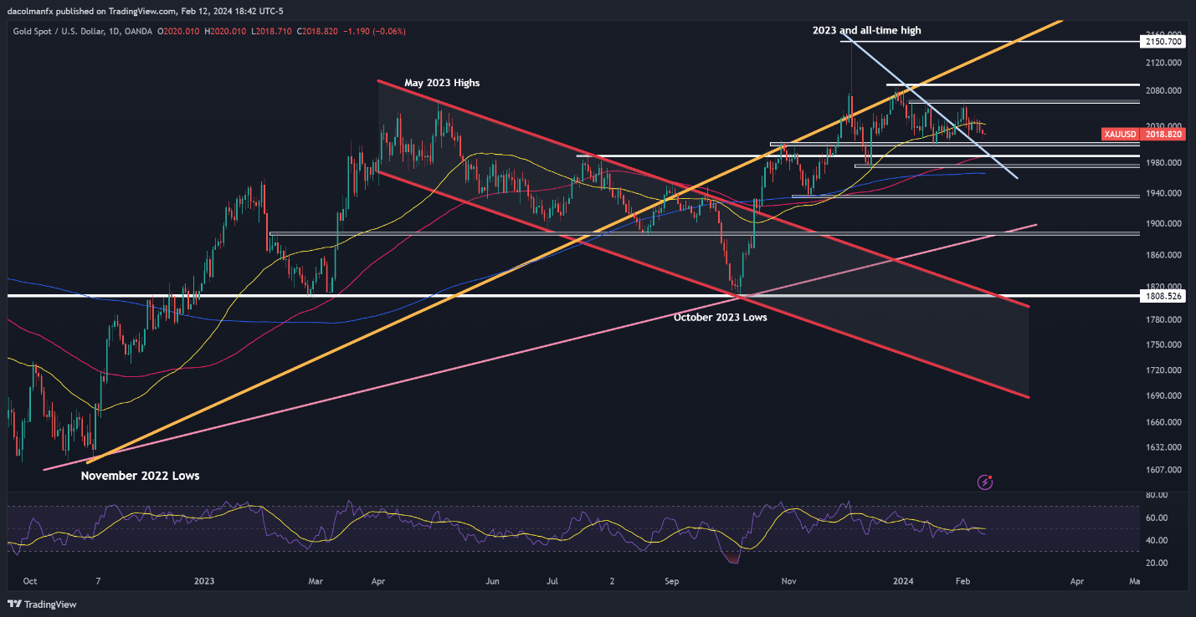
Task: Click the 2023 label on time axis
Action: pyautogui.click(x=203, y=579)
